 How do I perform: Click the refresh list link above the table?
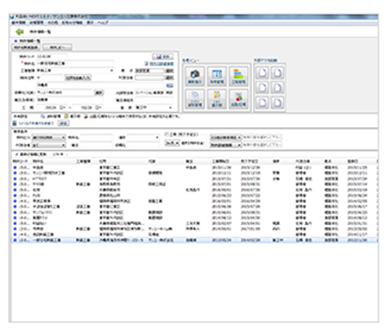tap(31, 154)
